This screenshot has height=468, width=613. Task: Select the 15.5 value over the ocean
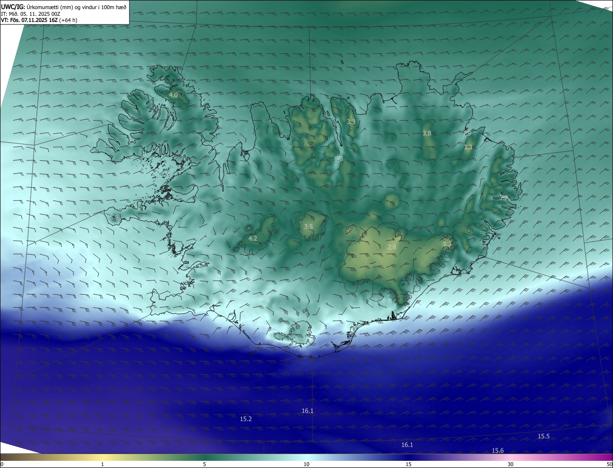(x=544, y=436)
